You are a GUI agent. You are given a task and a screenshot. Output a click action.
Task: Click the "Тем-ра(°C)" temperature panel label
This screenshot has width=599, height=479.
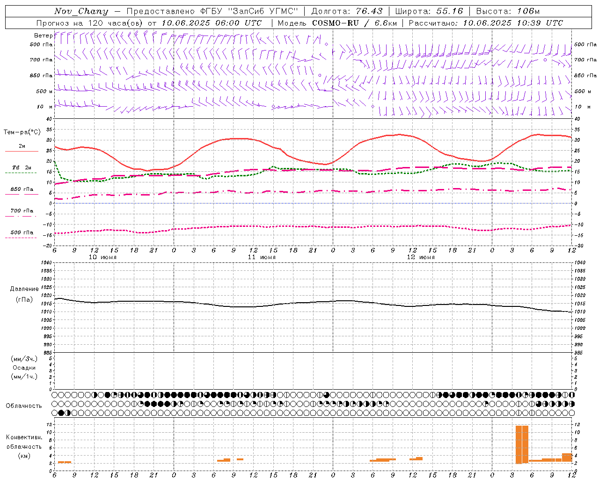tap(22, 132)
